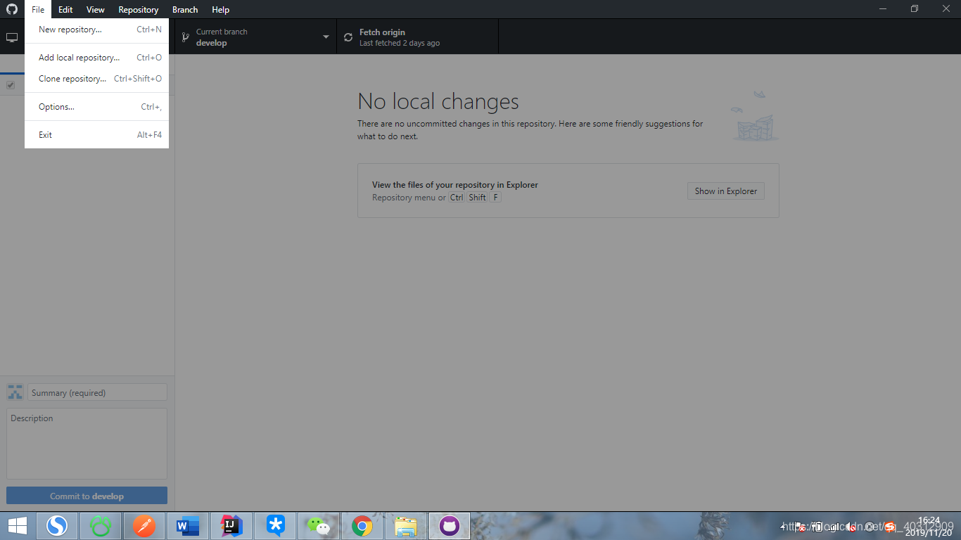The width and height of the screenshot is (961, 540).
Task: Switch to IntelliJ IDEA on the taskbar
Action: tap(231, 525)
